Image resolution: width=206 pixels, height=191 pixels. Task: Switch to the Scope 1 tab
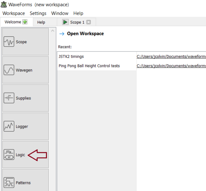coord(77,22)
